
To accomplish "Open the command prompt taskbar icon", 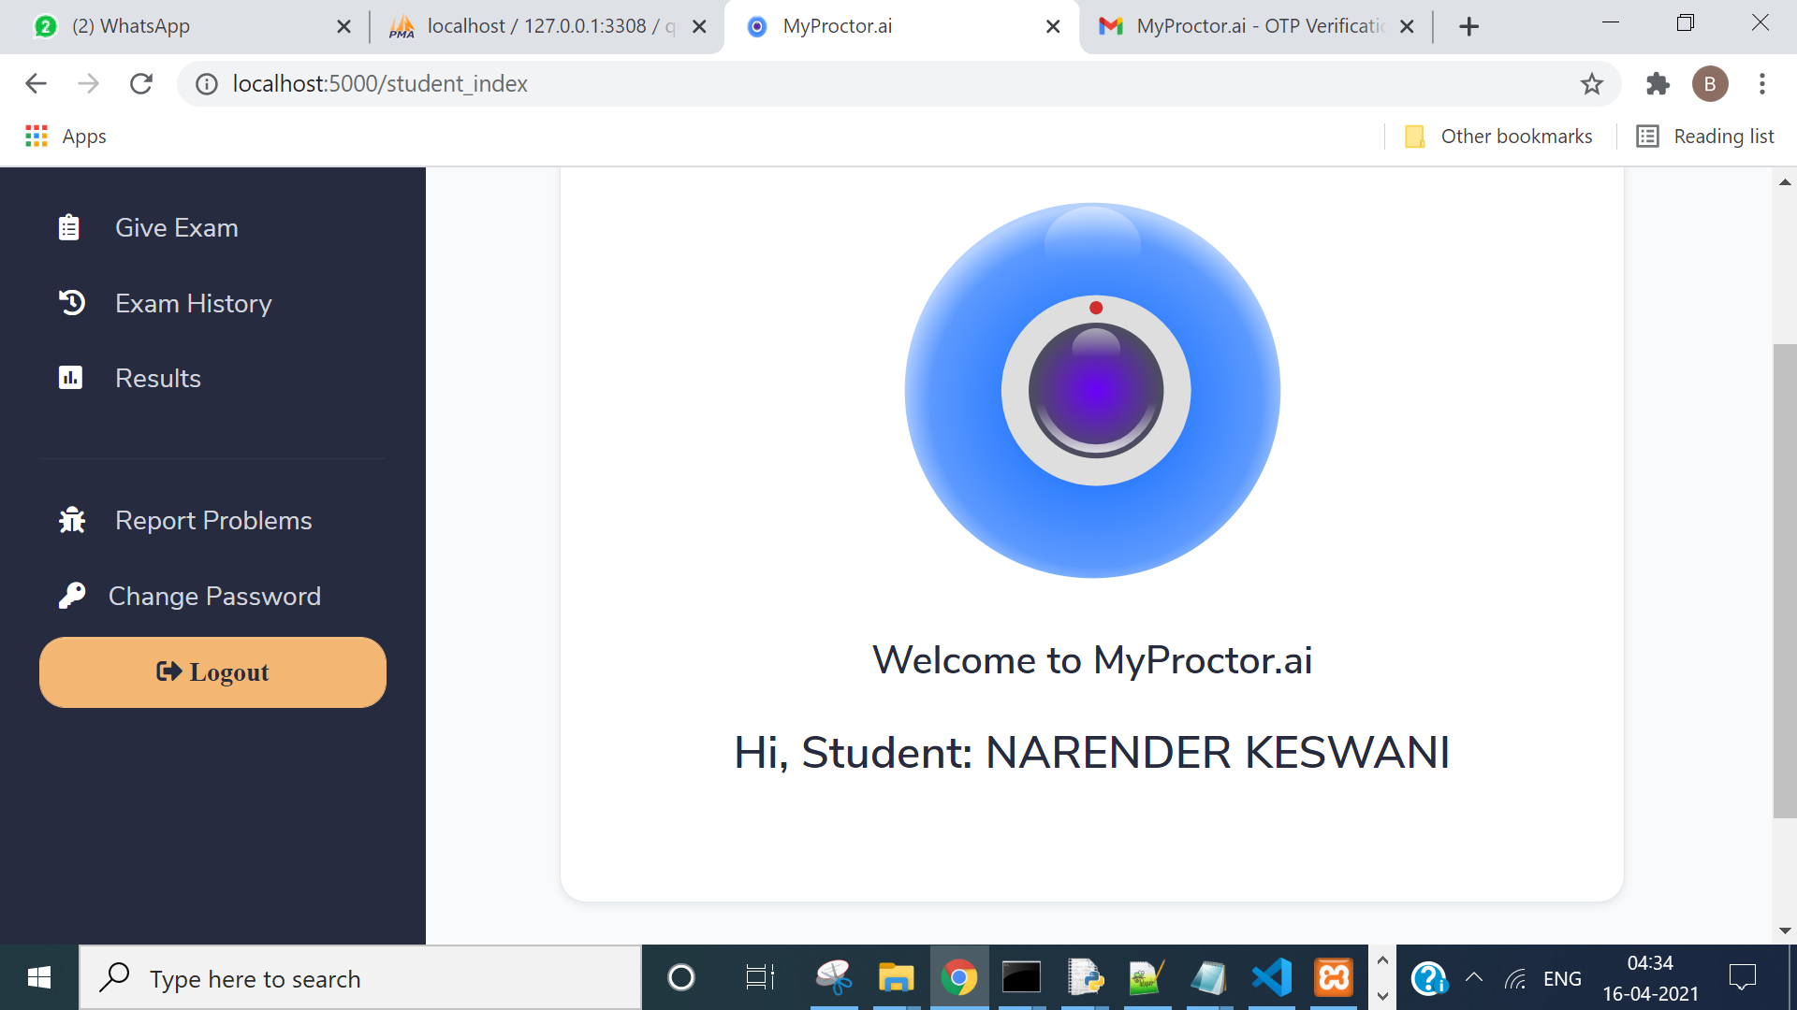I will tap(1021, 978).
